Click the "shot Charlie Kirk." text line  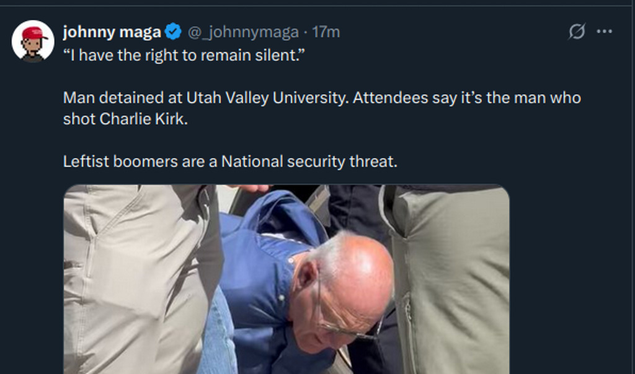pyautogui.click(x=125, y=120)
